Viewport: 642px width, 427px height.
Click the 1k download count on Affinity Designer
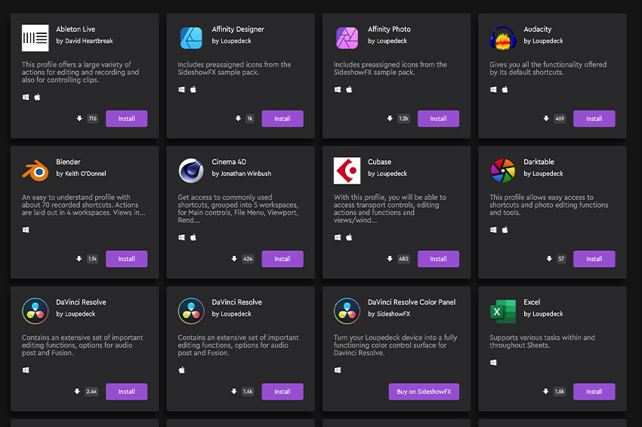point(250,119)
